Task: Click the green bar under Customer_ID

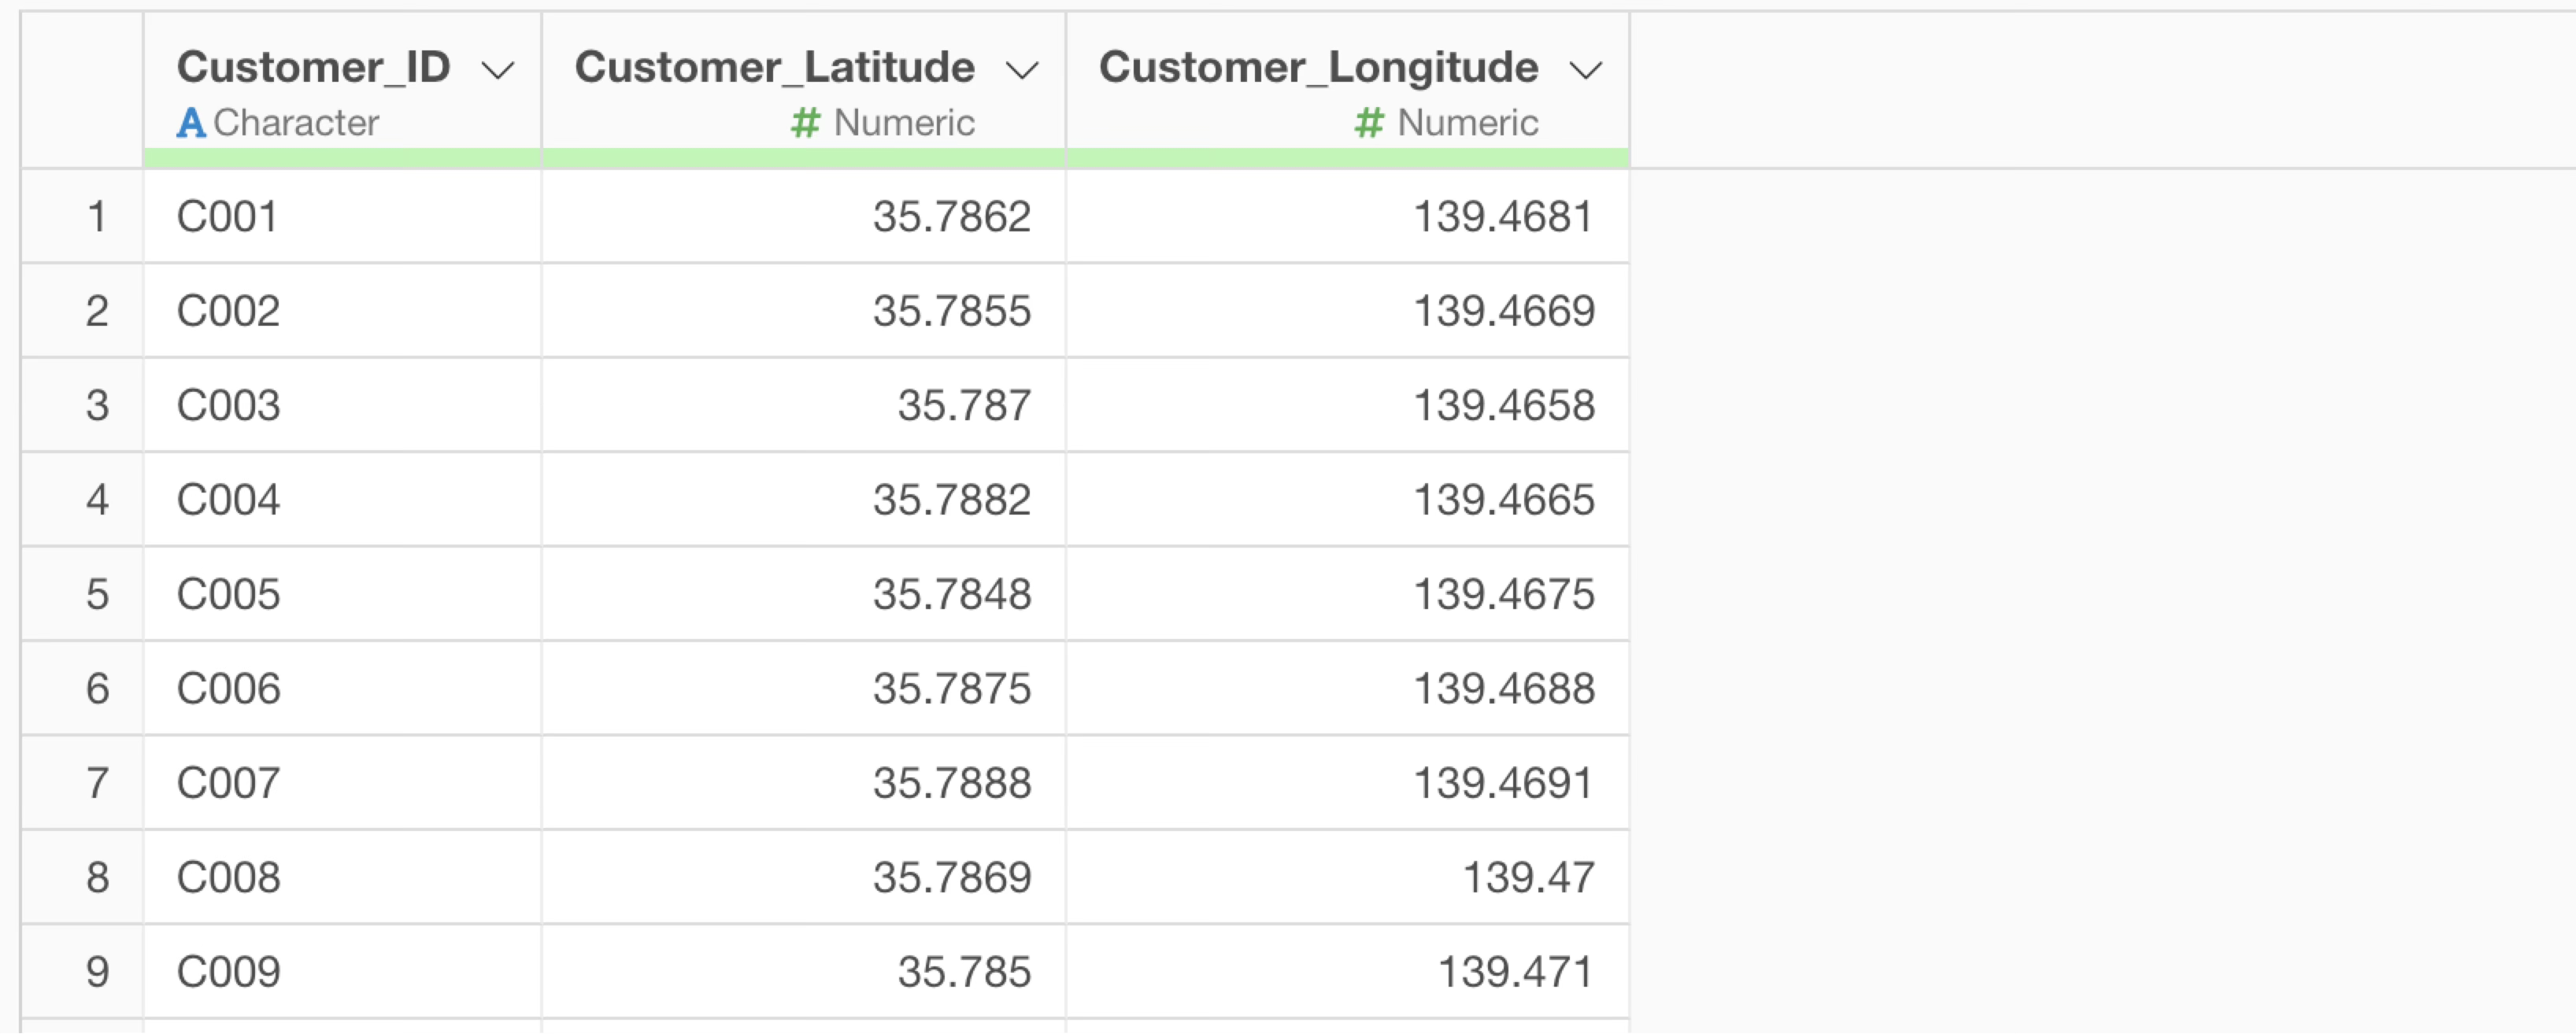Action: pyautogui.click(x=342, y=158)
